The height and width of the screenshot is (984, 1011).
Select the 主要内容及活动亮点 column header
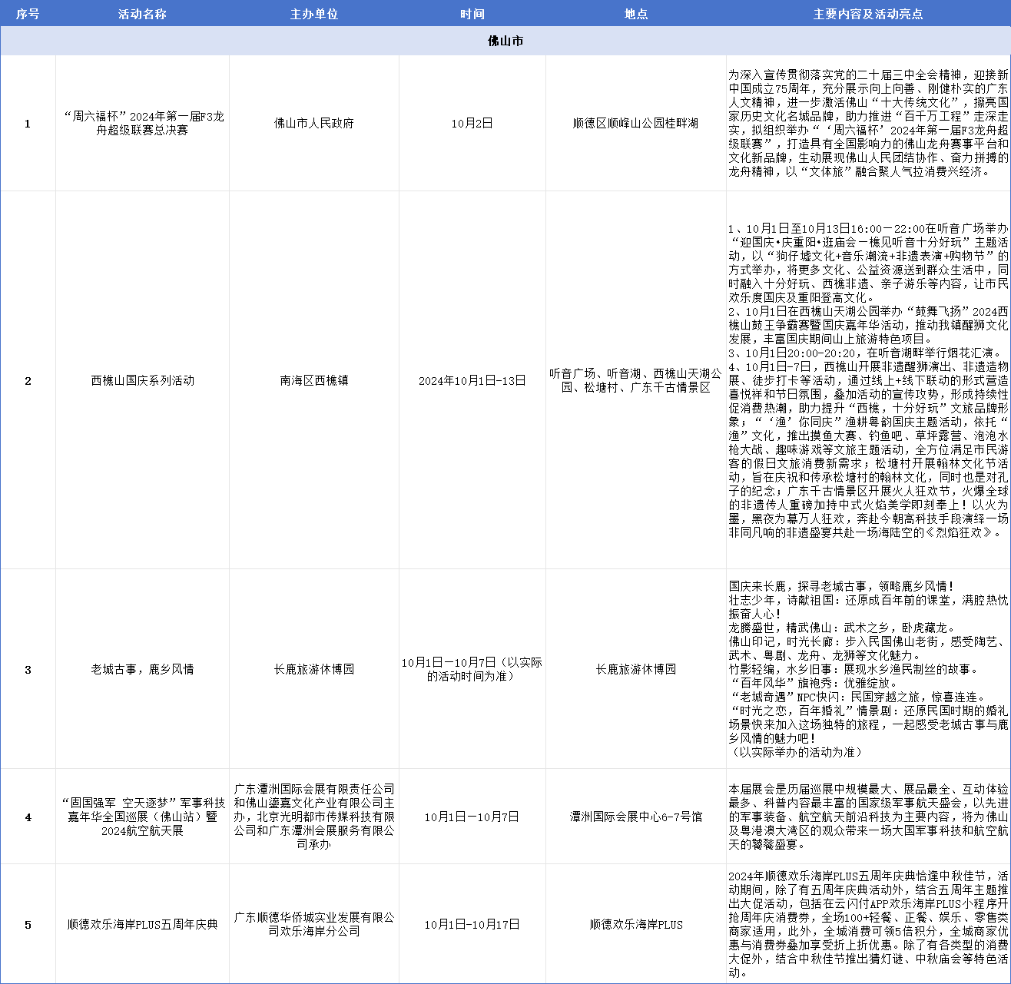coord(867,14)
